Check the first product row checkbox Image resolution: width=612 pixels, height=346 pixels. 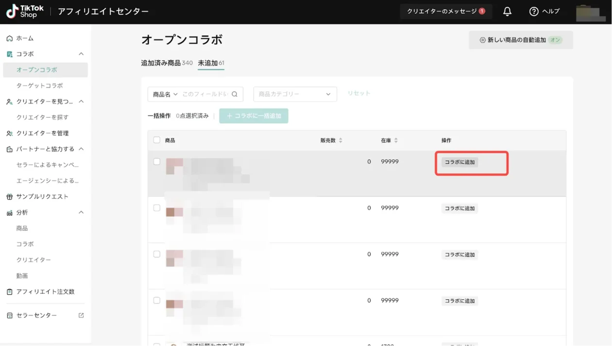156,161
